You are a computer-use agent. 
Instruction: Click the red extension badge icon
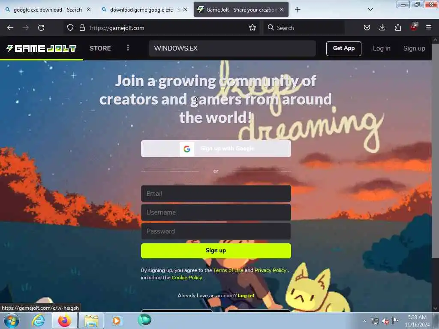[x=414, y=27]
